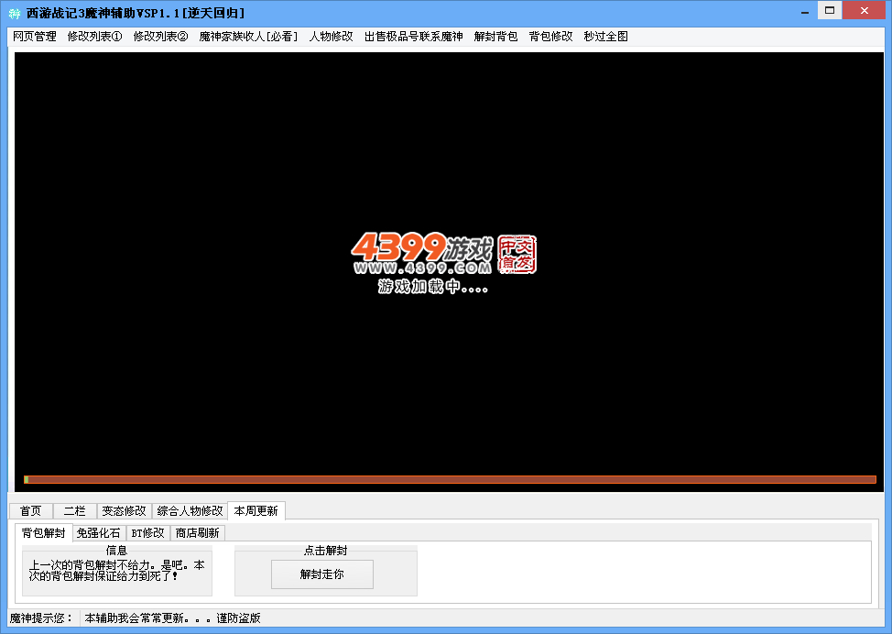The image size is (892, 634).
Task: Maximize the 西游战记3魔神辅助 window
Action: (x=830, y=11)
